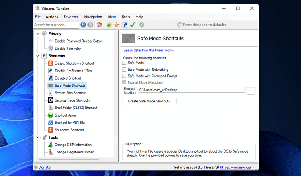Image resolution: width=301 pixels, height=176 pixels.
Task: Select 'Screen Snip Shortcut' tree entry
Action: coord(70,93)
